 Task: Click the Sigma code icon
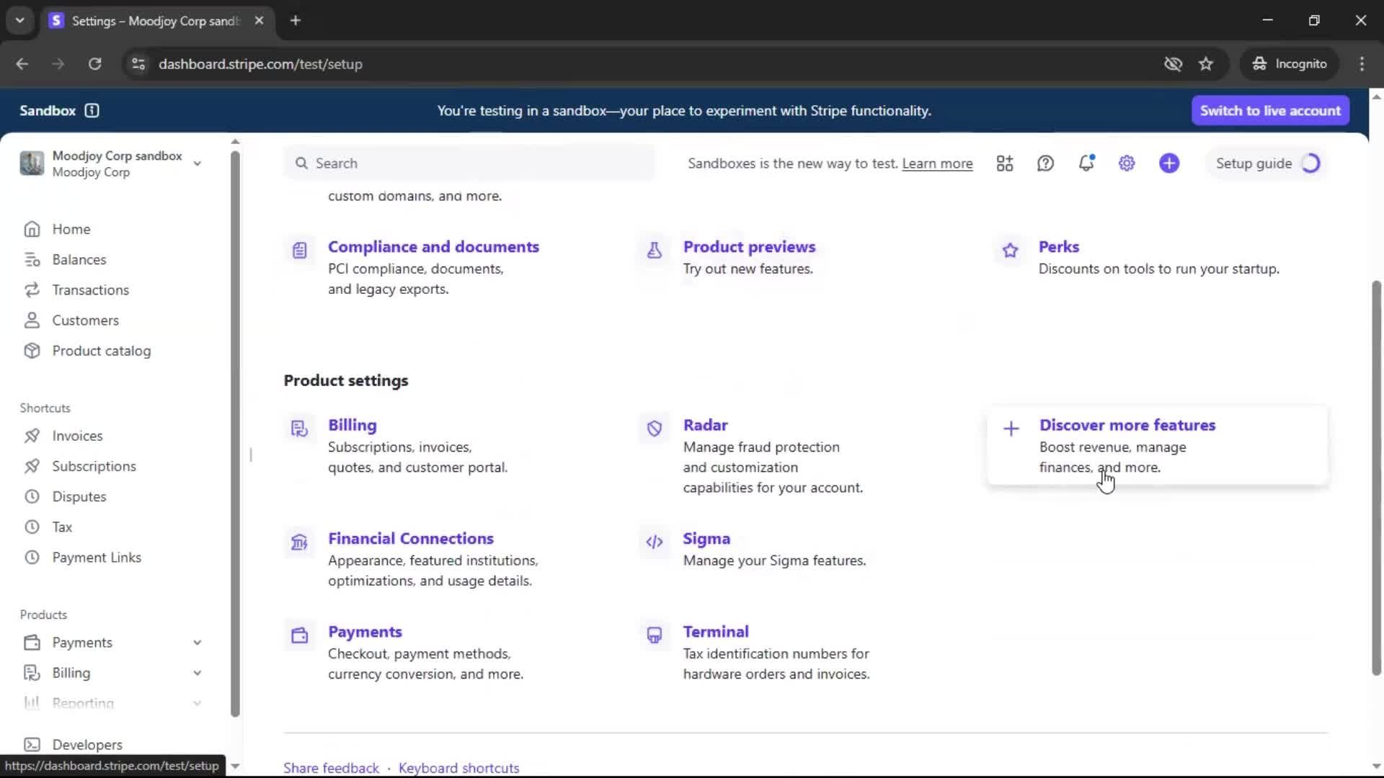(655, 542)
